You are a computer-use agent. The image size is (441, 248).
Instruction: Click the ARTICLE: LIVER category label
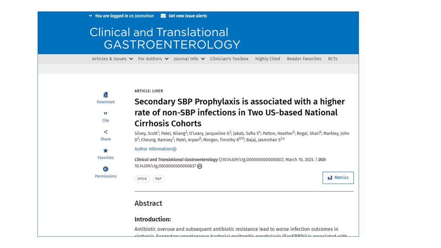(x=149, y=91)
